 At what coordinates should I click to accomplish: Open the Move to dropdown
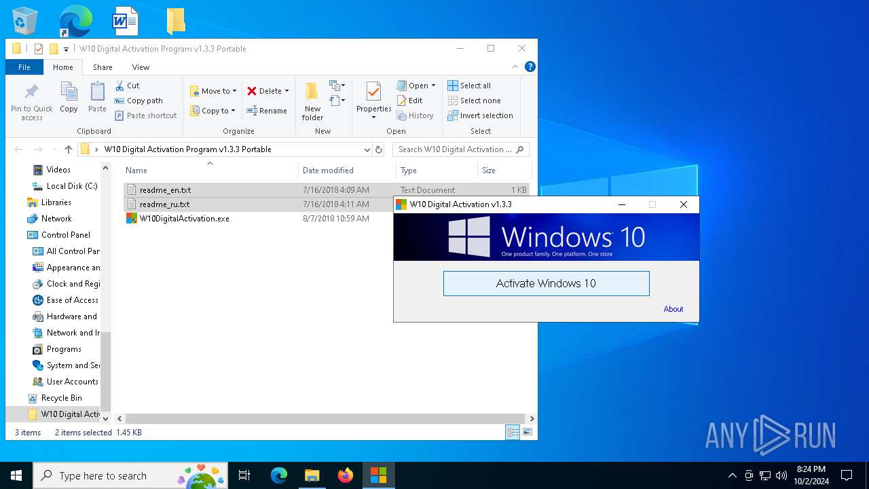pos(213,91)
